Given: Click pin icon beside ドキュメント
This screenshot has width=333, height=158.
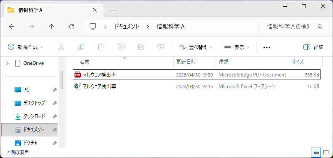Looking at the screenshot, I should click(55, 130).
